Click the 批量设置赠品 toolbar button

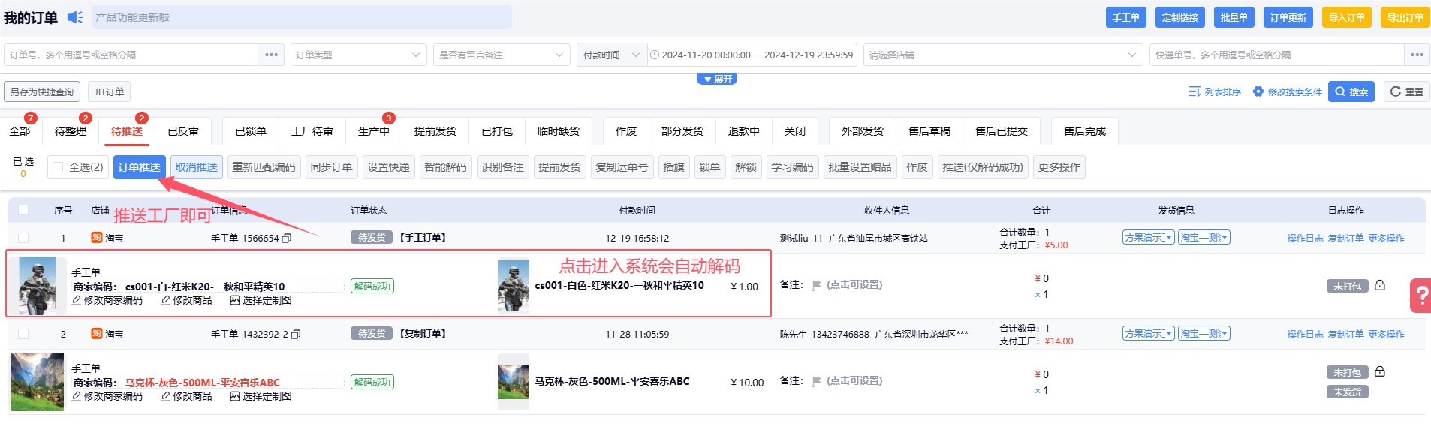point(860,167)
